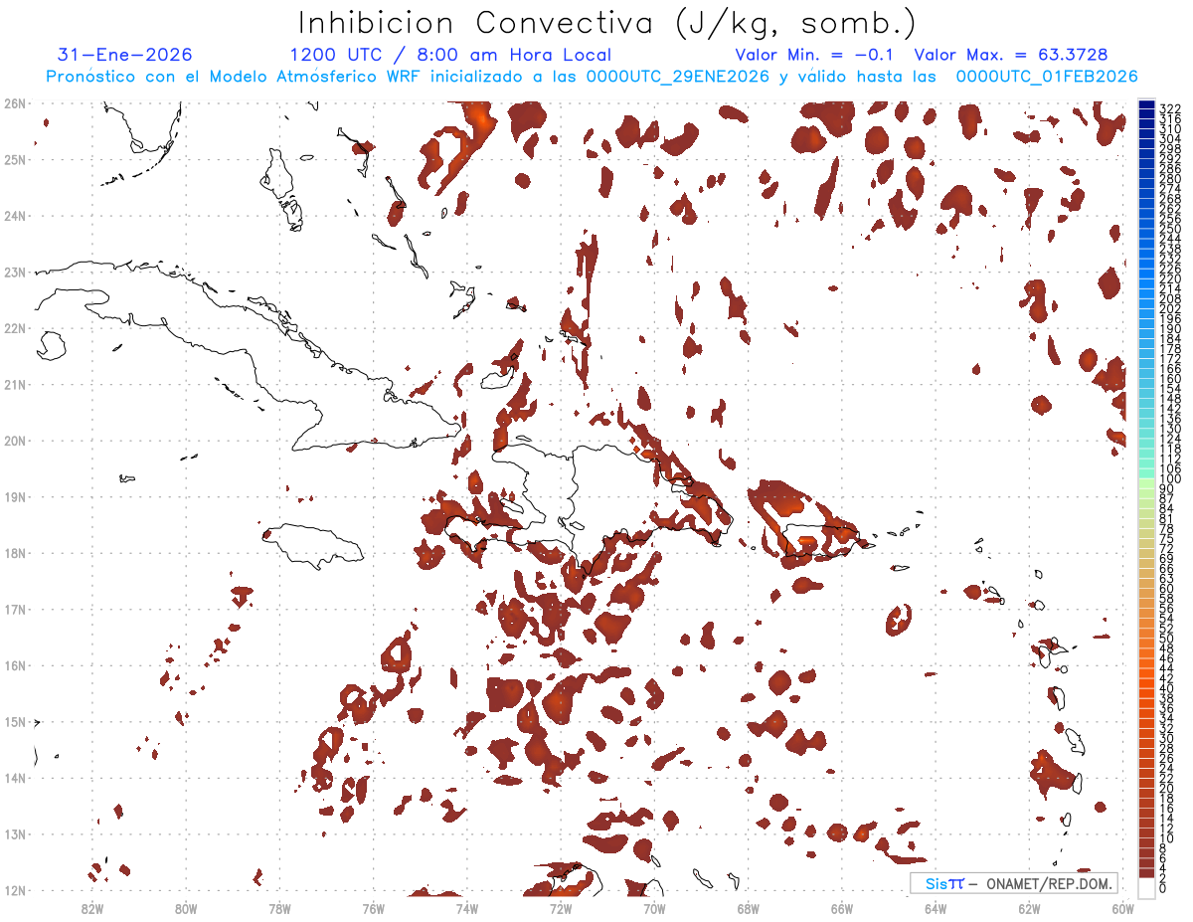Click the 14N latitude label
The width and height of the screenshot is (1193, 922).
tap(15, 778)
